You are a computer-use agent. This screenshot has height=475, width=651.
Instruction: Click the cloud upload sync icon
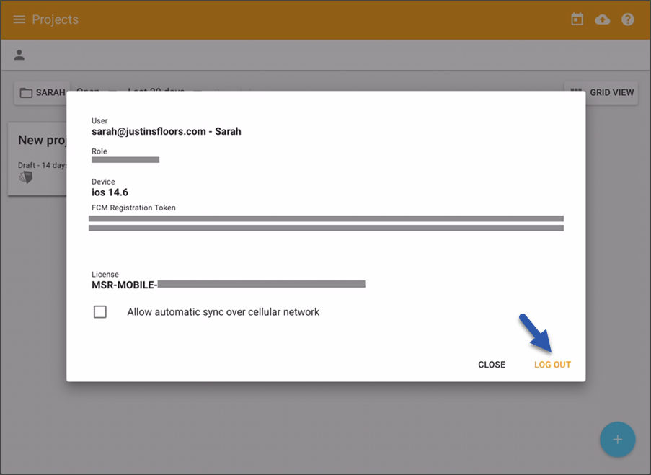602,19
